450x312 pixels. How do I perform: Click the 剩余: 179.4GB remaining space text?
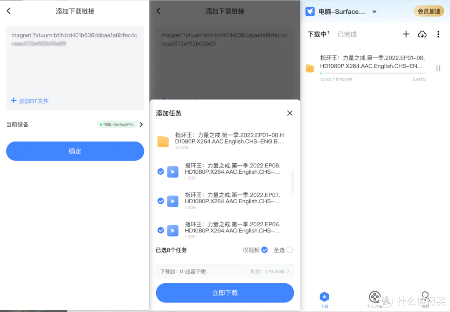tap(267, 271)
